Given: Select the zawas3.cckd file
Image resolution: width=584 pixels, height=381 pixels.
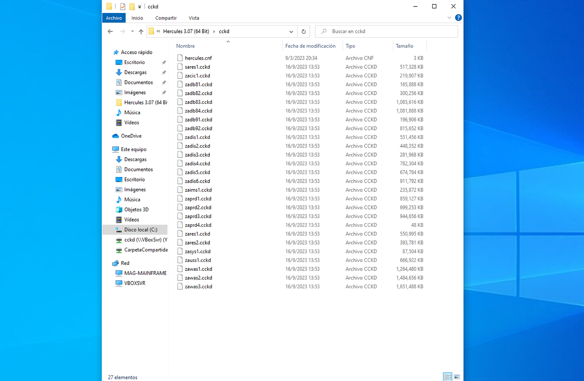Looking at the screenshot, I should [x=198, y=287].
